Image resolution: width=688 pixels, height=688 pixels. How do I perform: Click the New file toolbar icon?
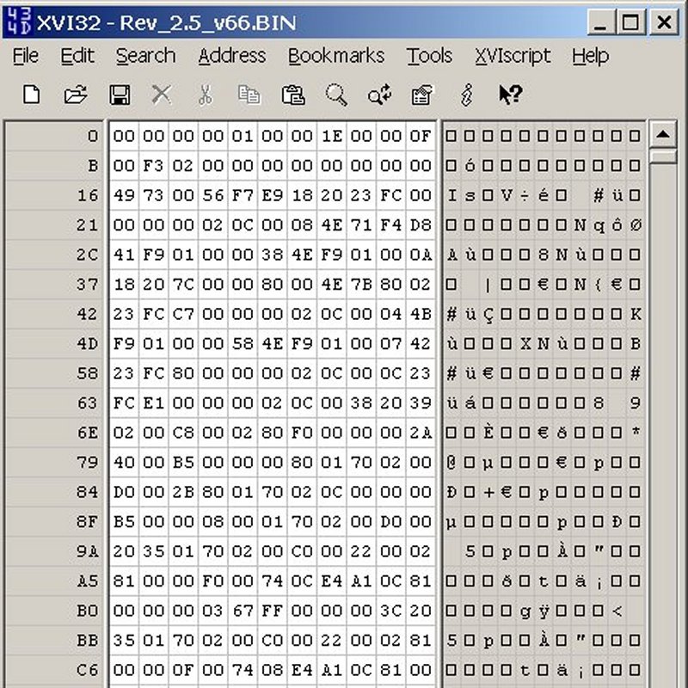[x=32, y=95]
